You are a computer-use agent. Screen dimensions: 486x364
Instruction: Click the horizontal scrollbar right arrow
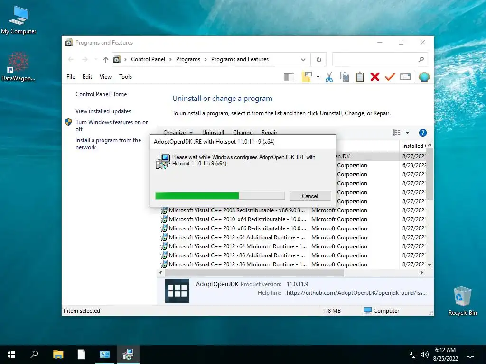(x=421, y=273)
